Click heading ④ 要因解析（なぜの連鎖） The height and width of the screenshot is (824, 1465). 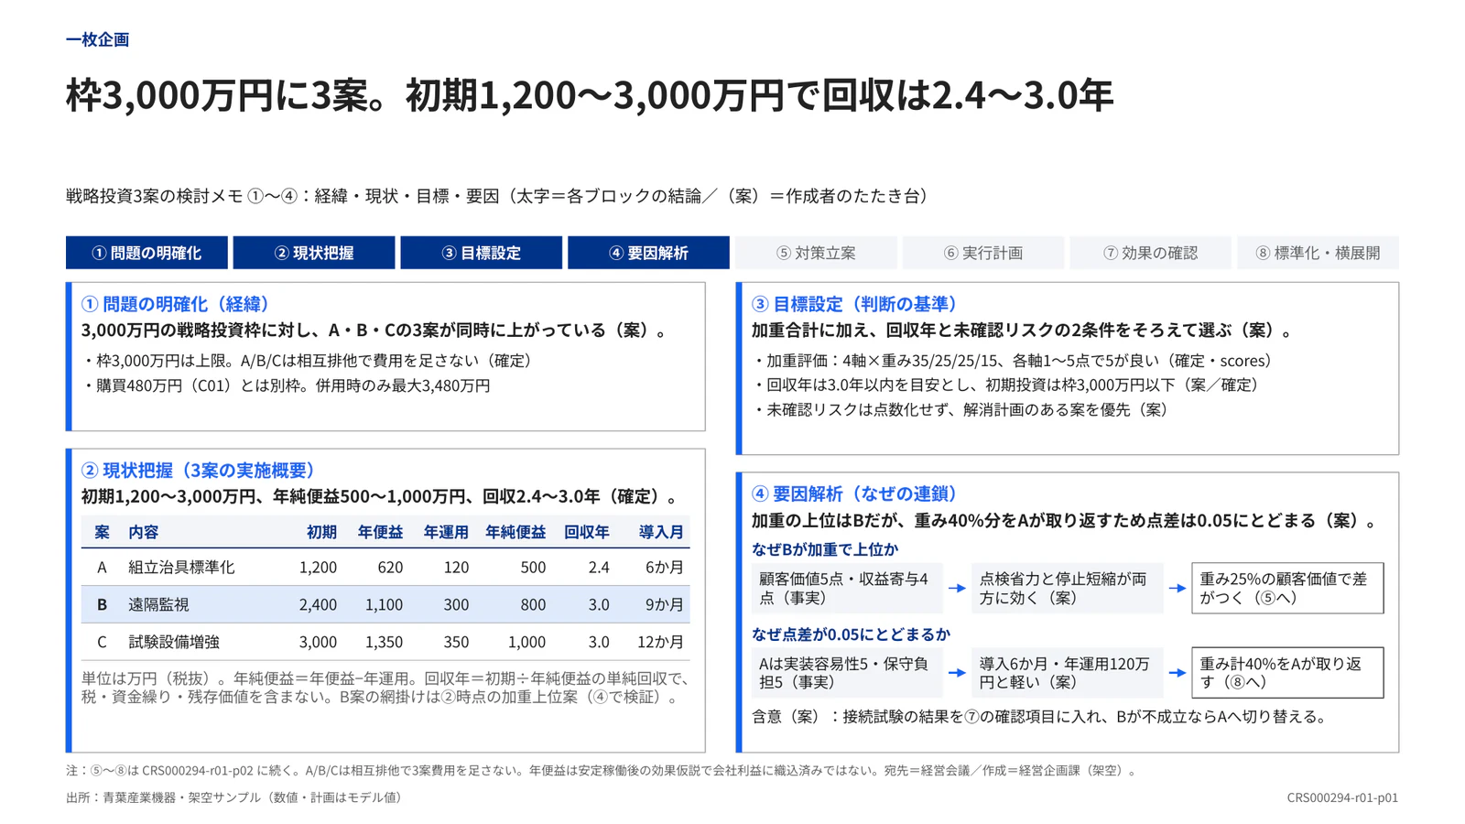point(855,494)
